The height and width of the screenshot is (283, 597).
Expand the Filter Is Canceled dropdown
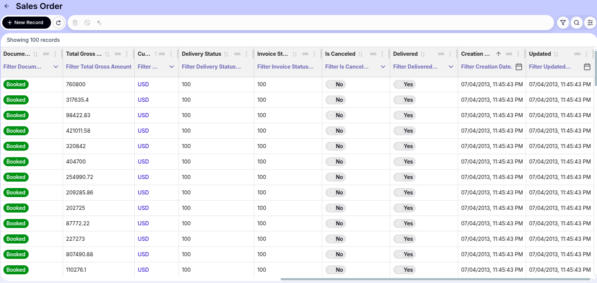pyautogui.click(x=383, y=67)
